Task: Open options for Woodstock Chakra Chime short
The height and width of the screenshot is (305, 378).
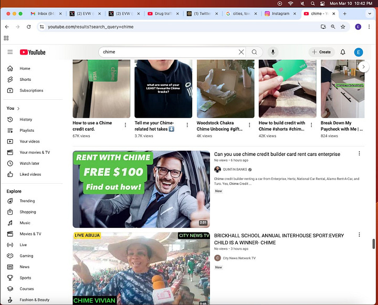Action: pyautogui.click(x=249, y=125)
